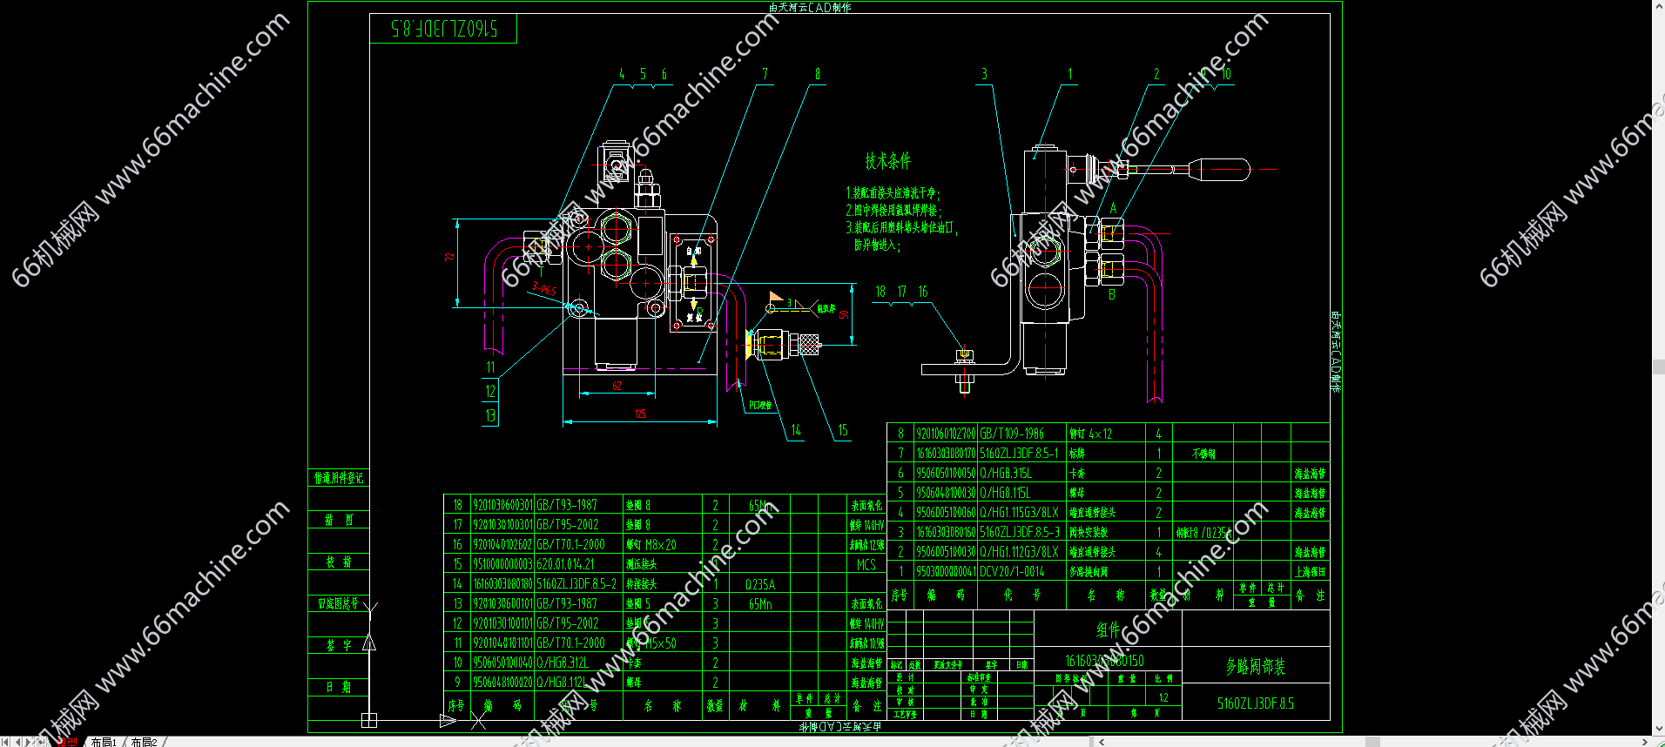Viewport: 1665px width, 747px height.
Task: Click the red 72 height dimension text
Action: (x=450, y=257)
